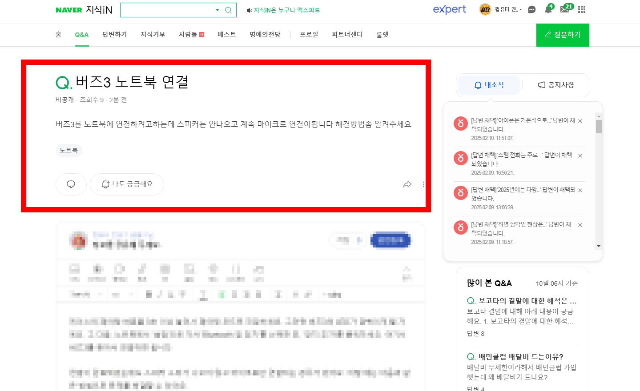Click the 나도 궁금해요 button

(x=127, y=184)
